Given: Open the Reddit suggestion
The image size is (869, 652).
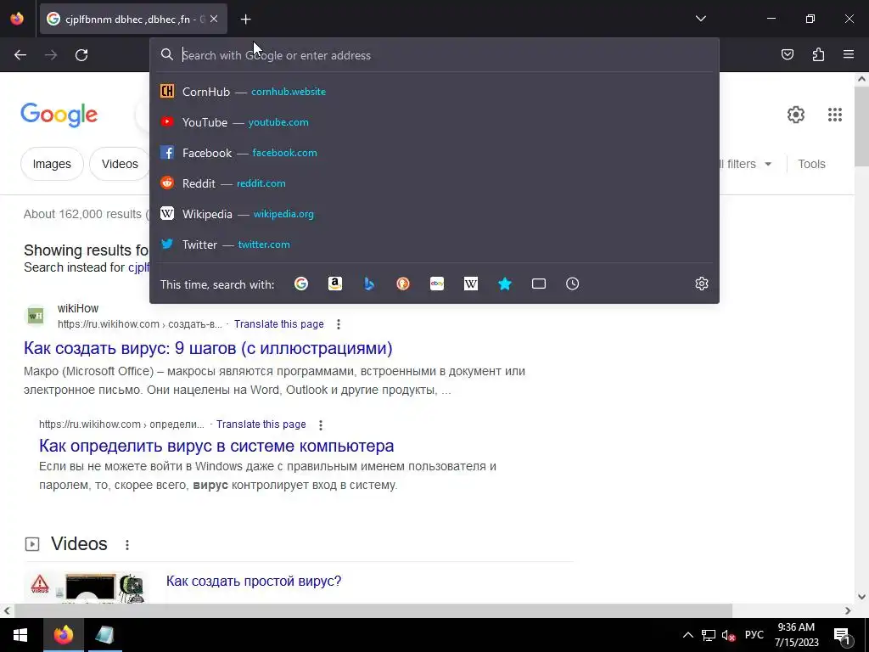Looking at the screenshot, I should (x=434, y=183).
